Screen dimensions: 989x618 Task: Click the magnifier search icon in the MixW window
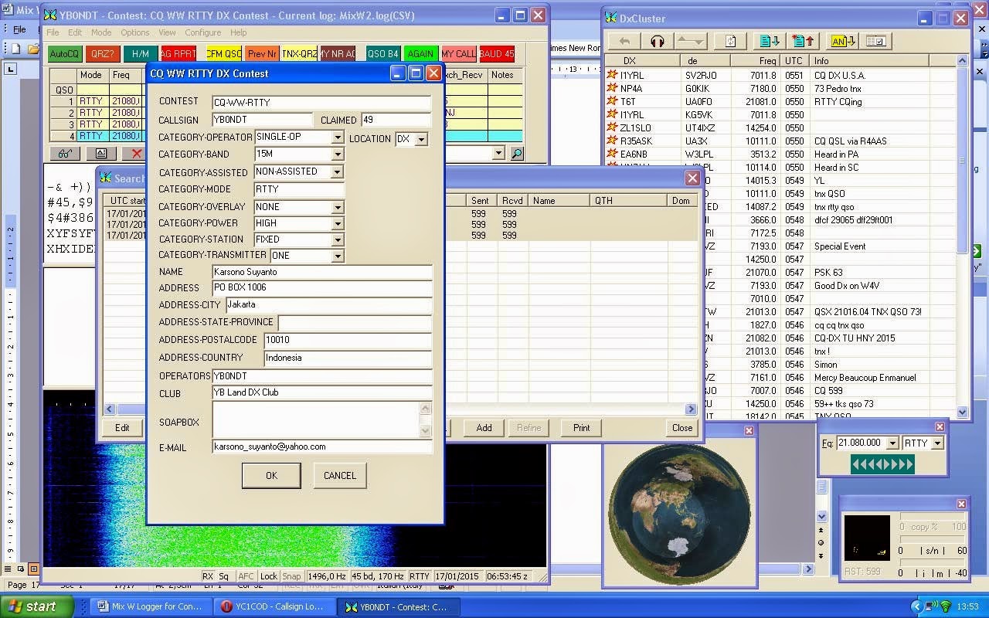517,154
